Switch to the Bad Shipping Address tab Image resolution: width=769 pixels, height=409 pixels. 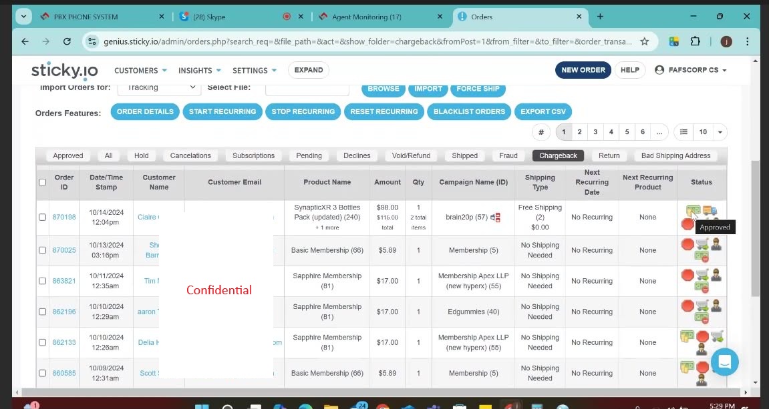click(676, 155)
